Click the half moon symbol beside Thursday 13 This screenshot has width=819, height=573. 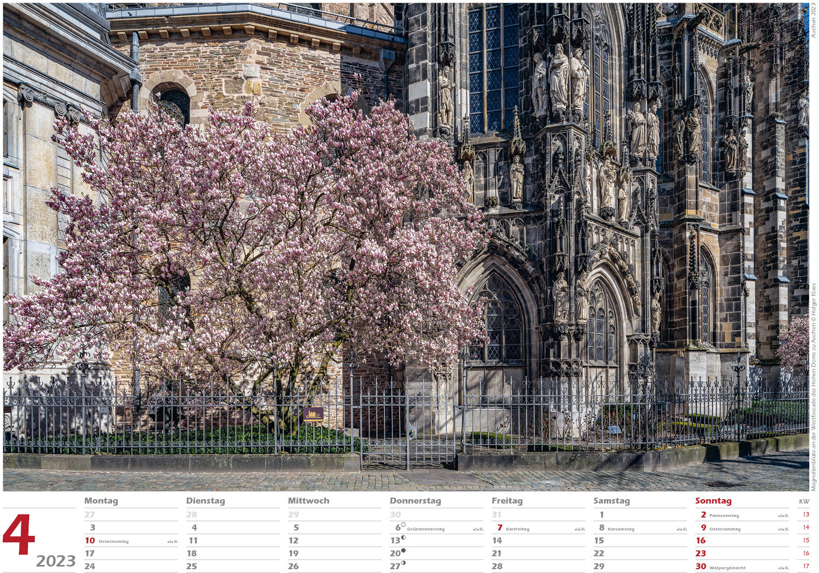coord(403,537)
